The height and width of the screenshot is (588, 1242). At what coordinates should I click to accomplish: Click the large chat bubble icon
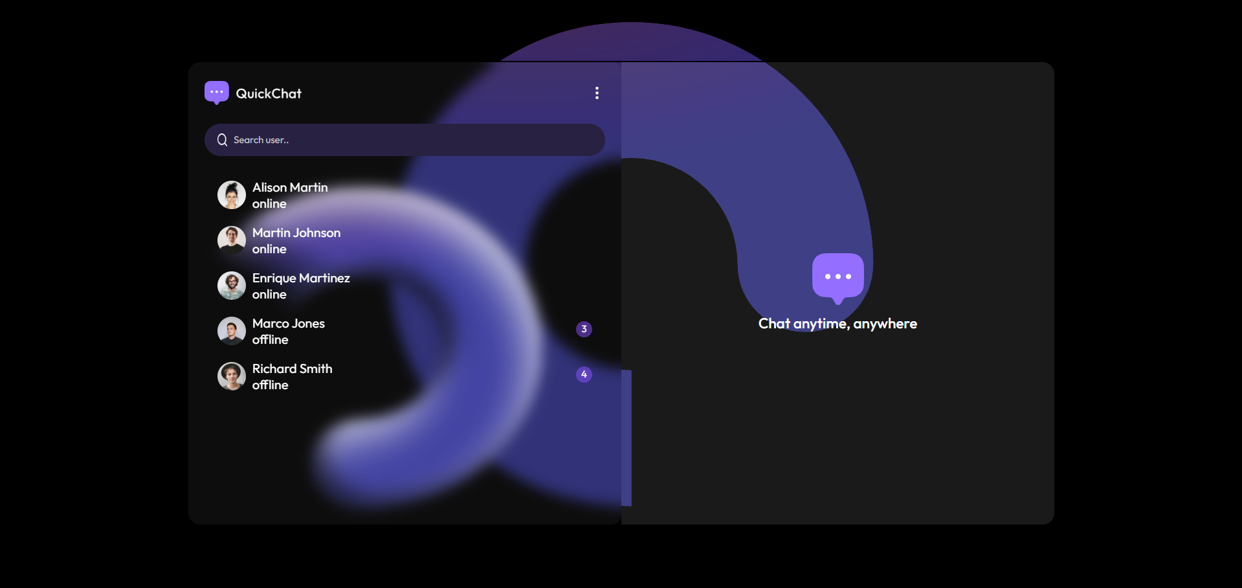click(x=837, y=278)
